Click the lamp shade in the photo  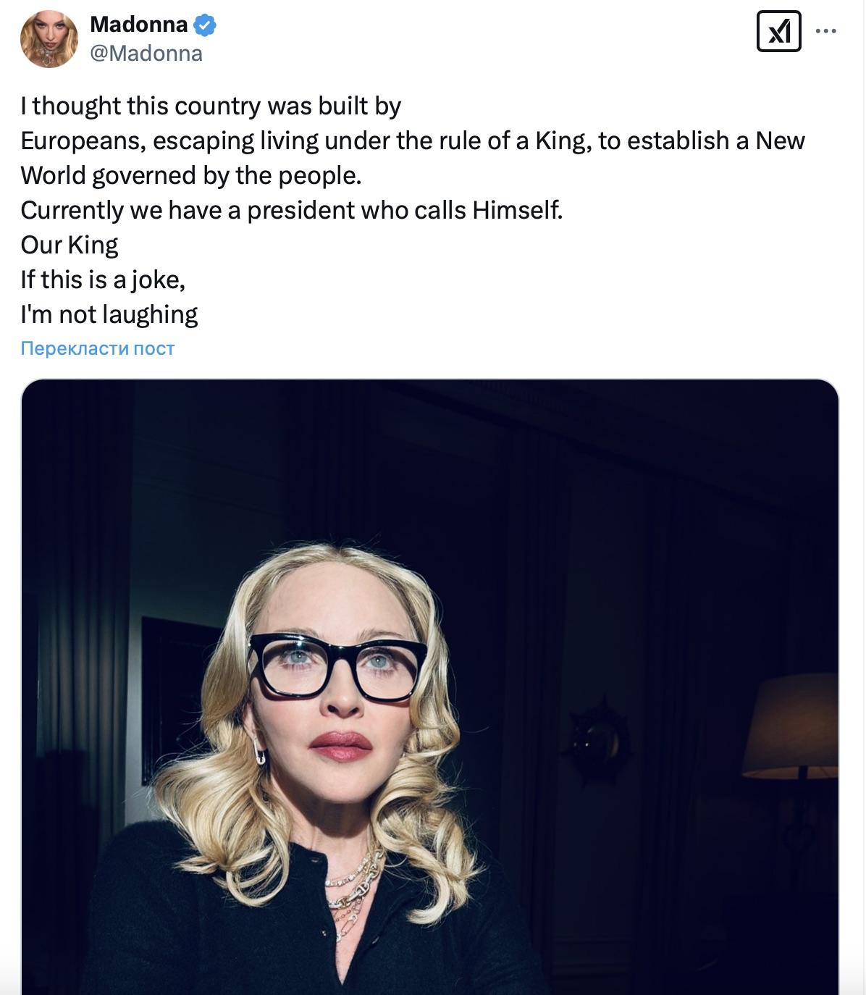(x=791, y=726)
